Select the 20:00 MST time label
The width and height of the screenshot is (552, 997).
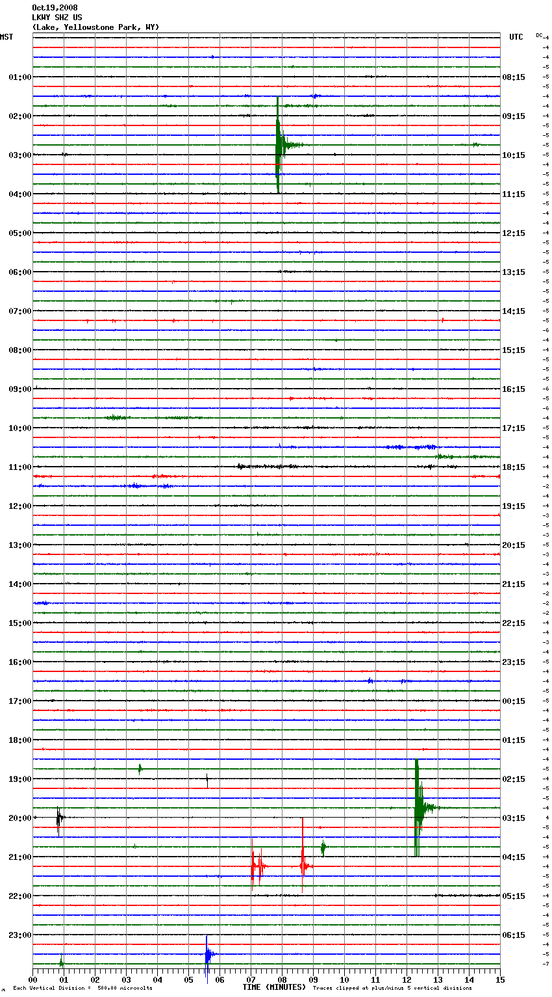coord(20,818)
